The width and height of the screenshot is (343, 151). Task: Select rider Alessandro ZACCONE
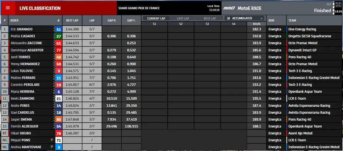tap(26, 43)
